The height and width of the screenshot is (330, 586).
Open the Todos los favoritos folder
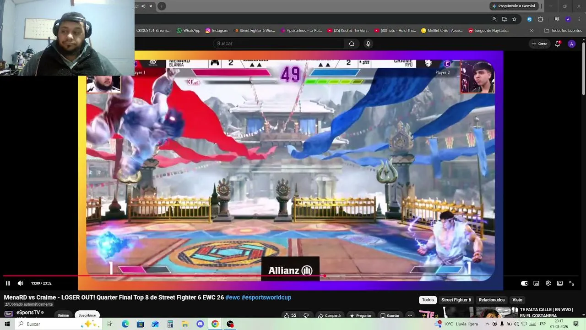pos(563,31)
